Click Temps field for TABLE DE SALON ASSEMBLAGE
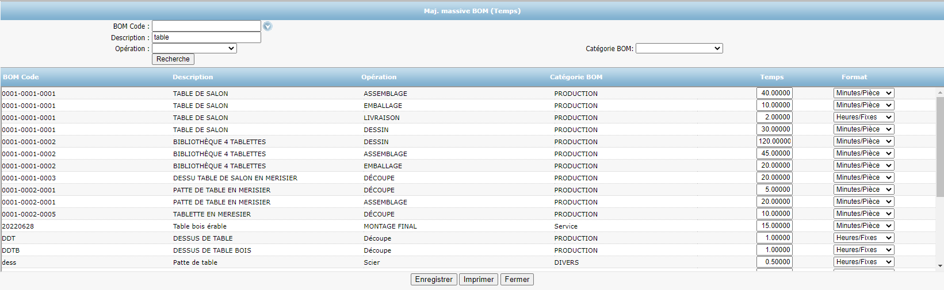 point(774,93)
